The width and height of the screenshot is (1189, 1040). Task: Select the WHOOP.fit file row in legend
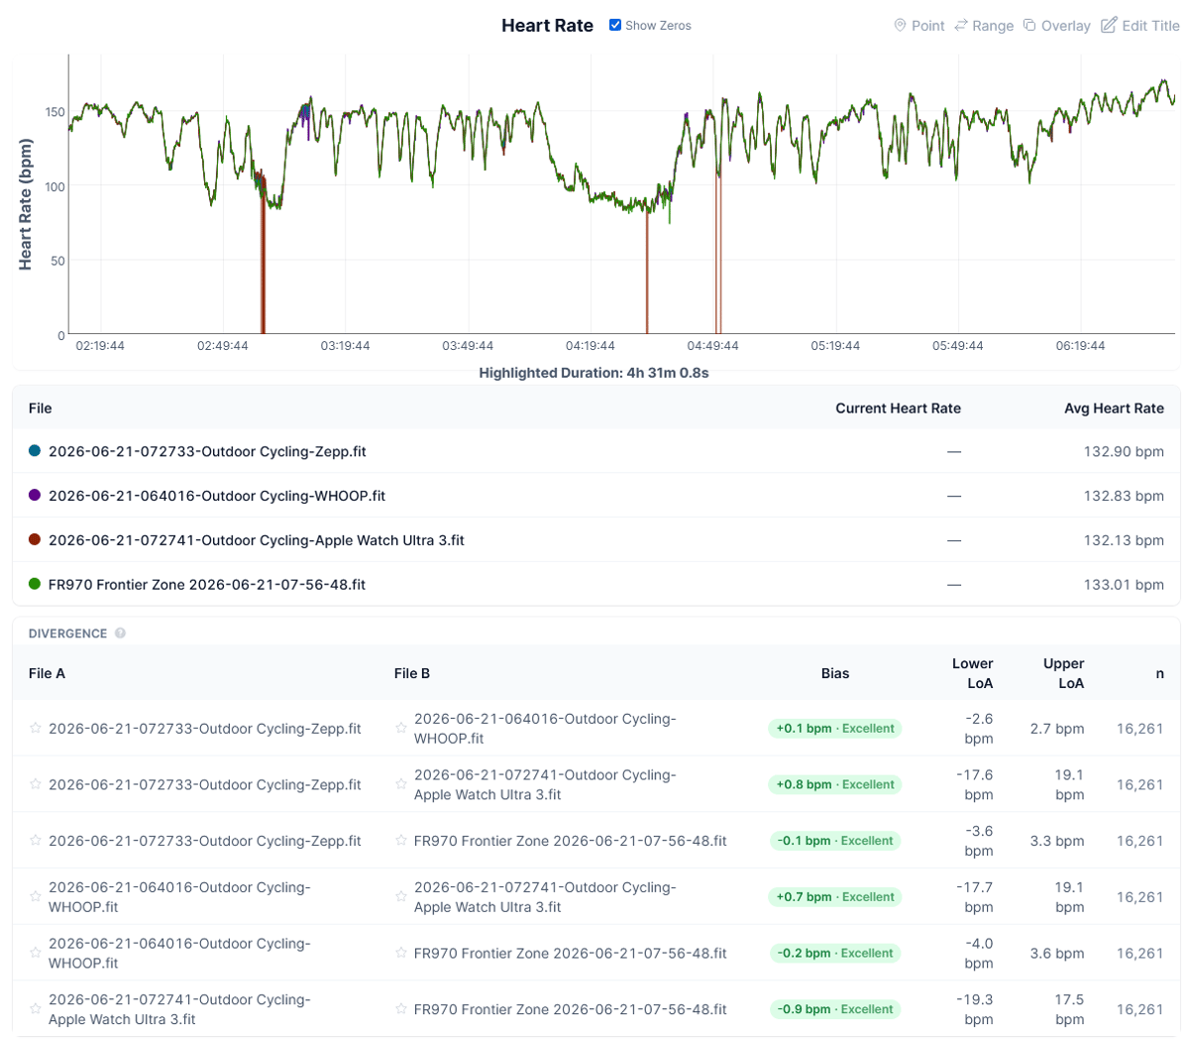click(x=596, y=496)
